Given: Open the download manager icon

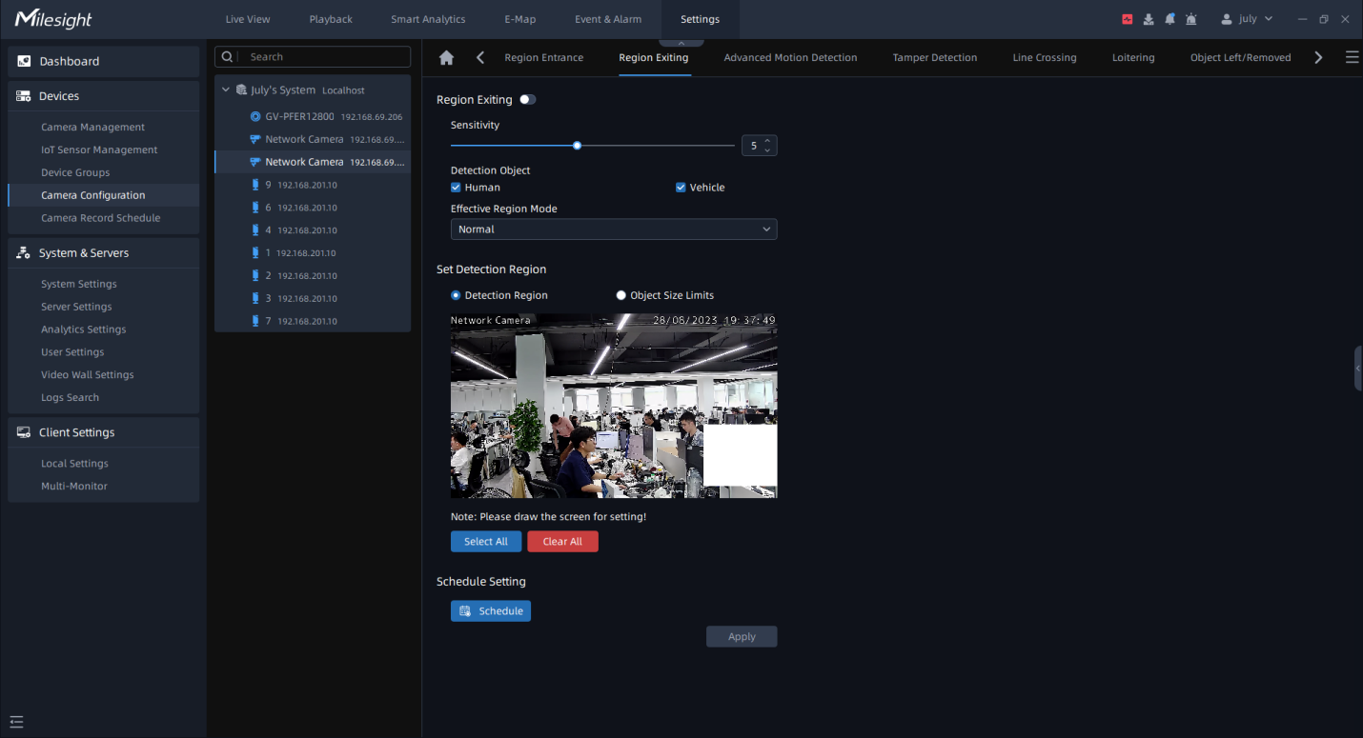Looking at the screenshot, I should coord(1149,19).
